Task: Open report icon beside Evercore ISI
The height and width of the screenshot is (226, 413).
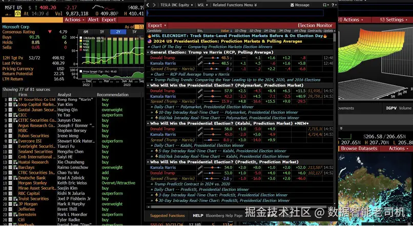Action: click(15, 141)
